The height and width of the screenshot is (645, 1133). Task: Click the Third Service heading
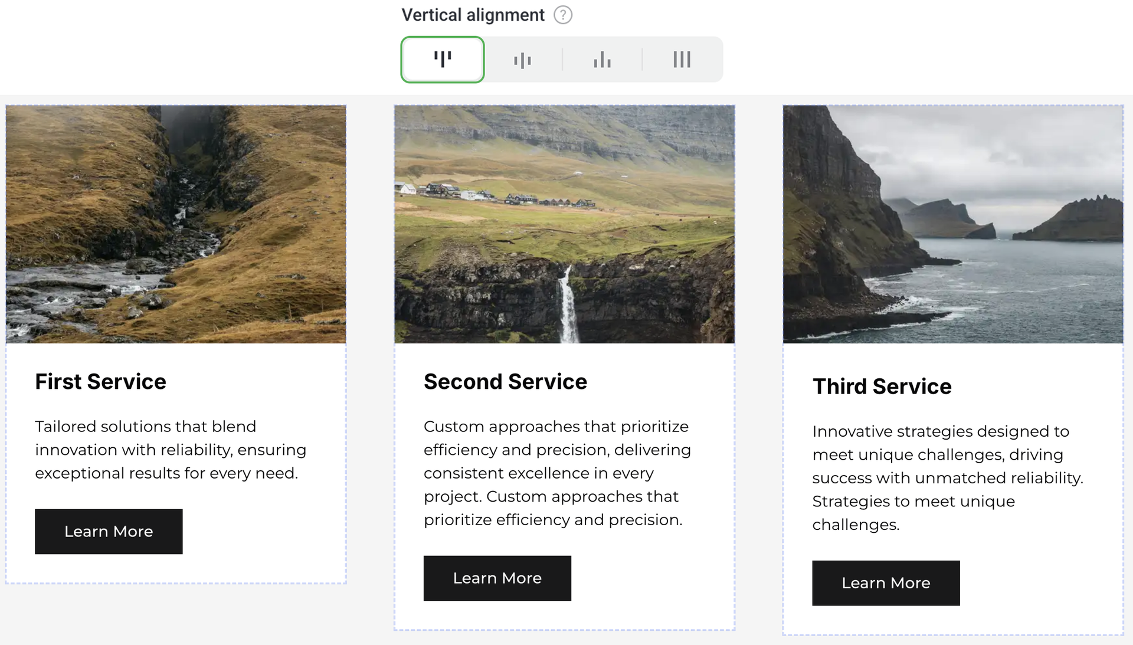882,387
